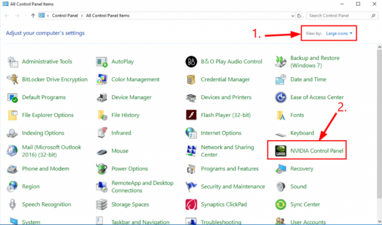
Task: Open Administrative Tools icon
Action: pyautogui.click(x=13, y=62)
